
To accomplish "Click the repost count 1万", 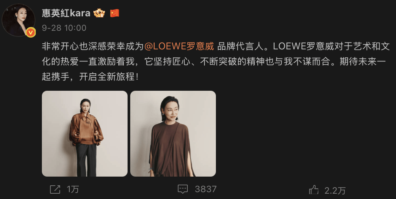I will point(73,189).
